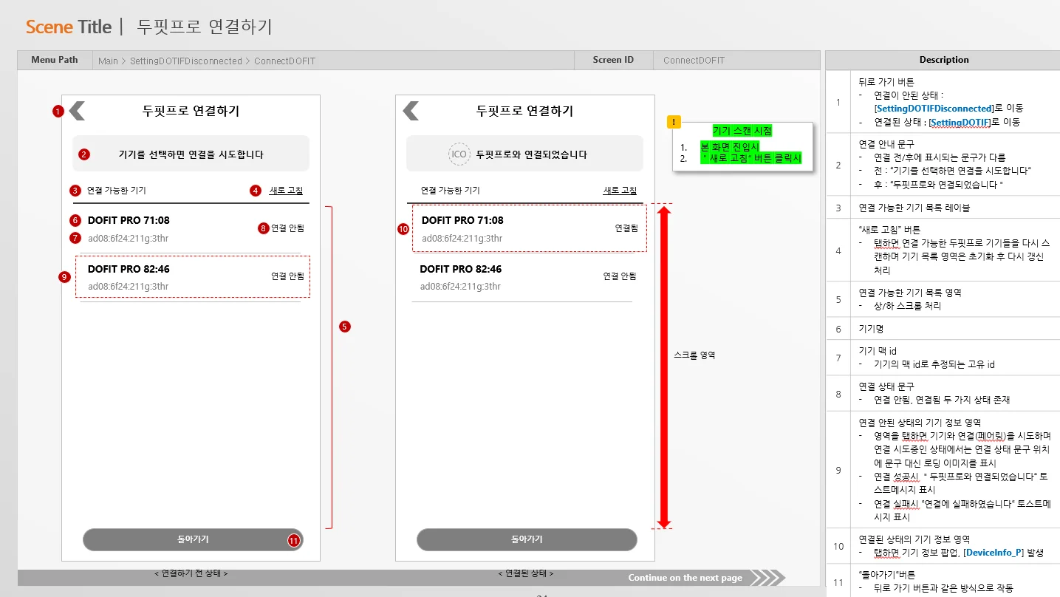The image size is (1060, 597).
Task: Click 연결 상태 문구 in description row 8
Action: 886,386
